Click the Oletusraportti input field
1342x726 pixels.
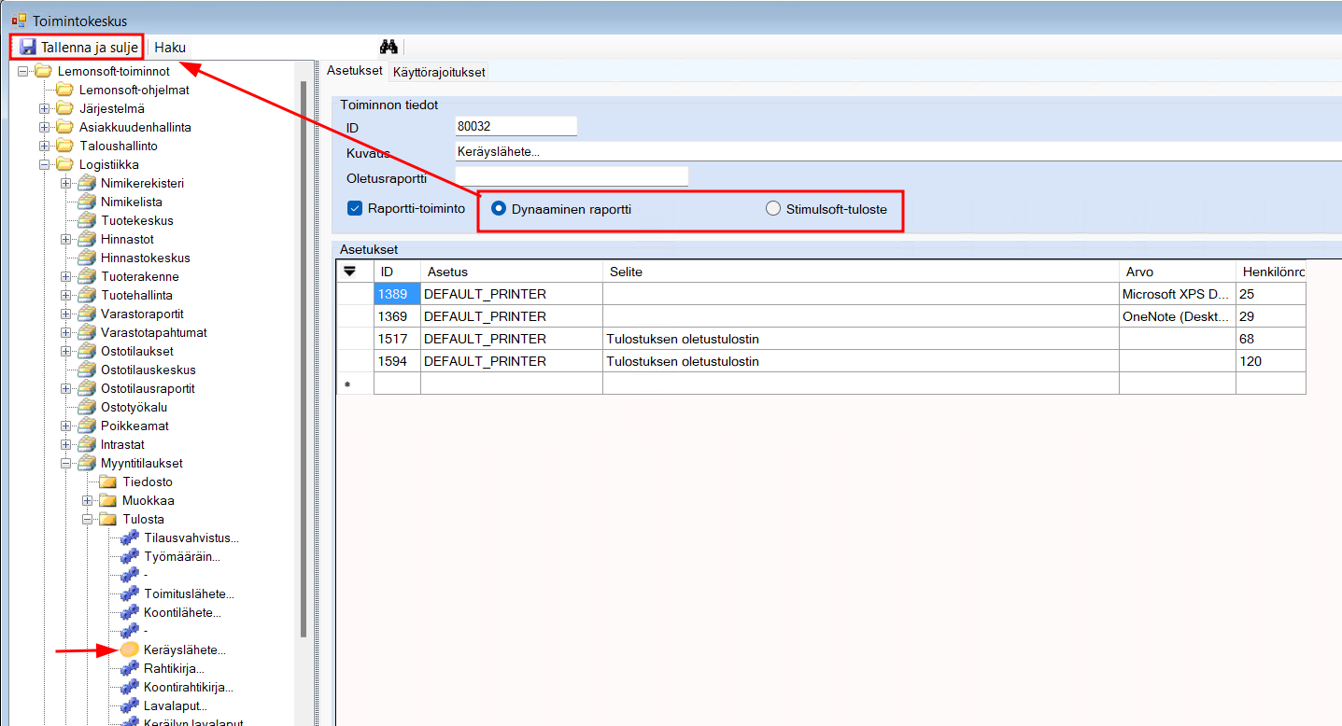[x=571, y=176]
